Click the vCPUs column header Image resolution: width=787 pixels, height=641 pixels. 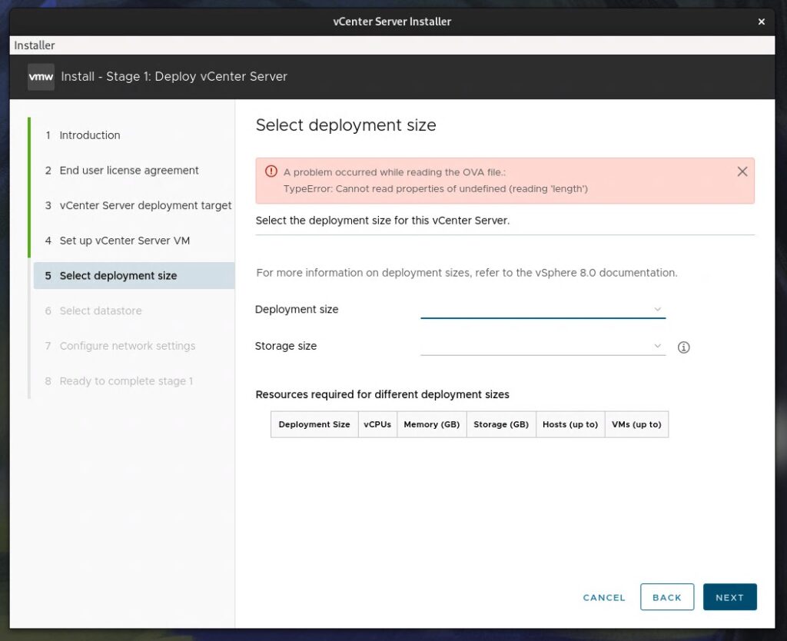(377, 423)
